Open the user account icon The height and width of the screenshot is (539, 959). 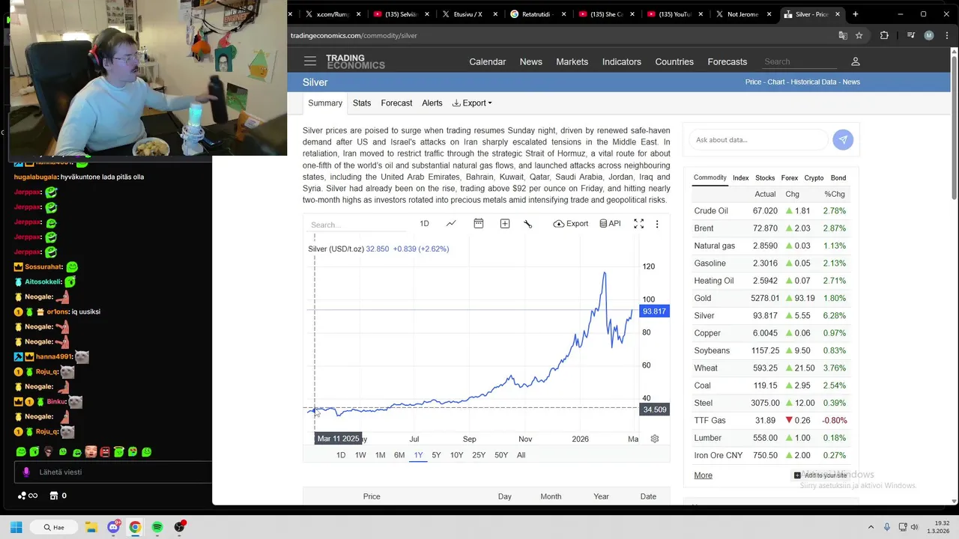coord(856,61)
